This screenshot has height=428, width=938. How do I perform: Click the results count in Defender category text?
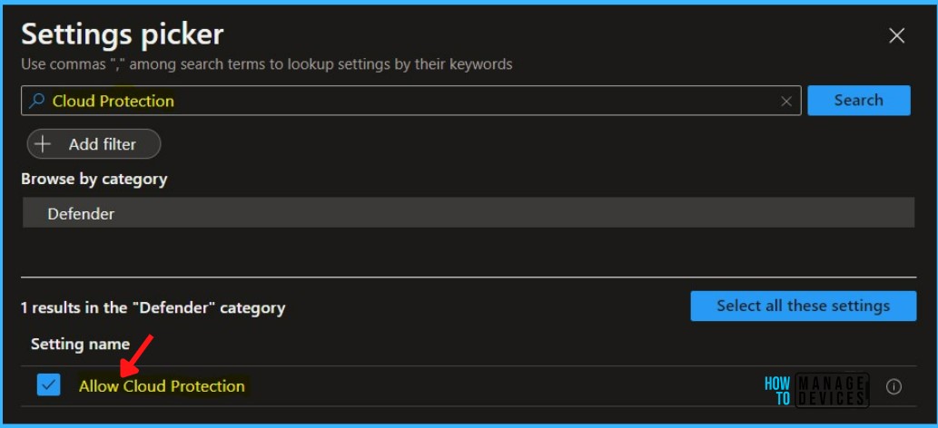(x=153, y=308)
